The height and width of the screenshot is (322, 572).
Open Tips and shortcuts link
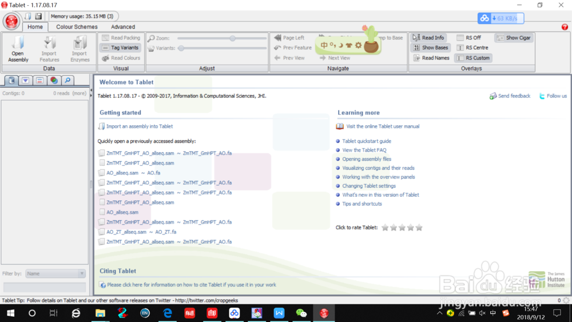pos(362,204)
